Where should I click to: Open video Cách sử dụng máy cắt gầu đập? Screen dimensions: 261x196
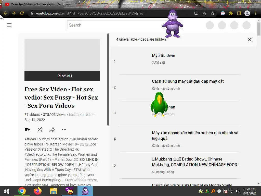188,81
